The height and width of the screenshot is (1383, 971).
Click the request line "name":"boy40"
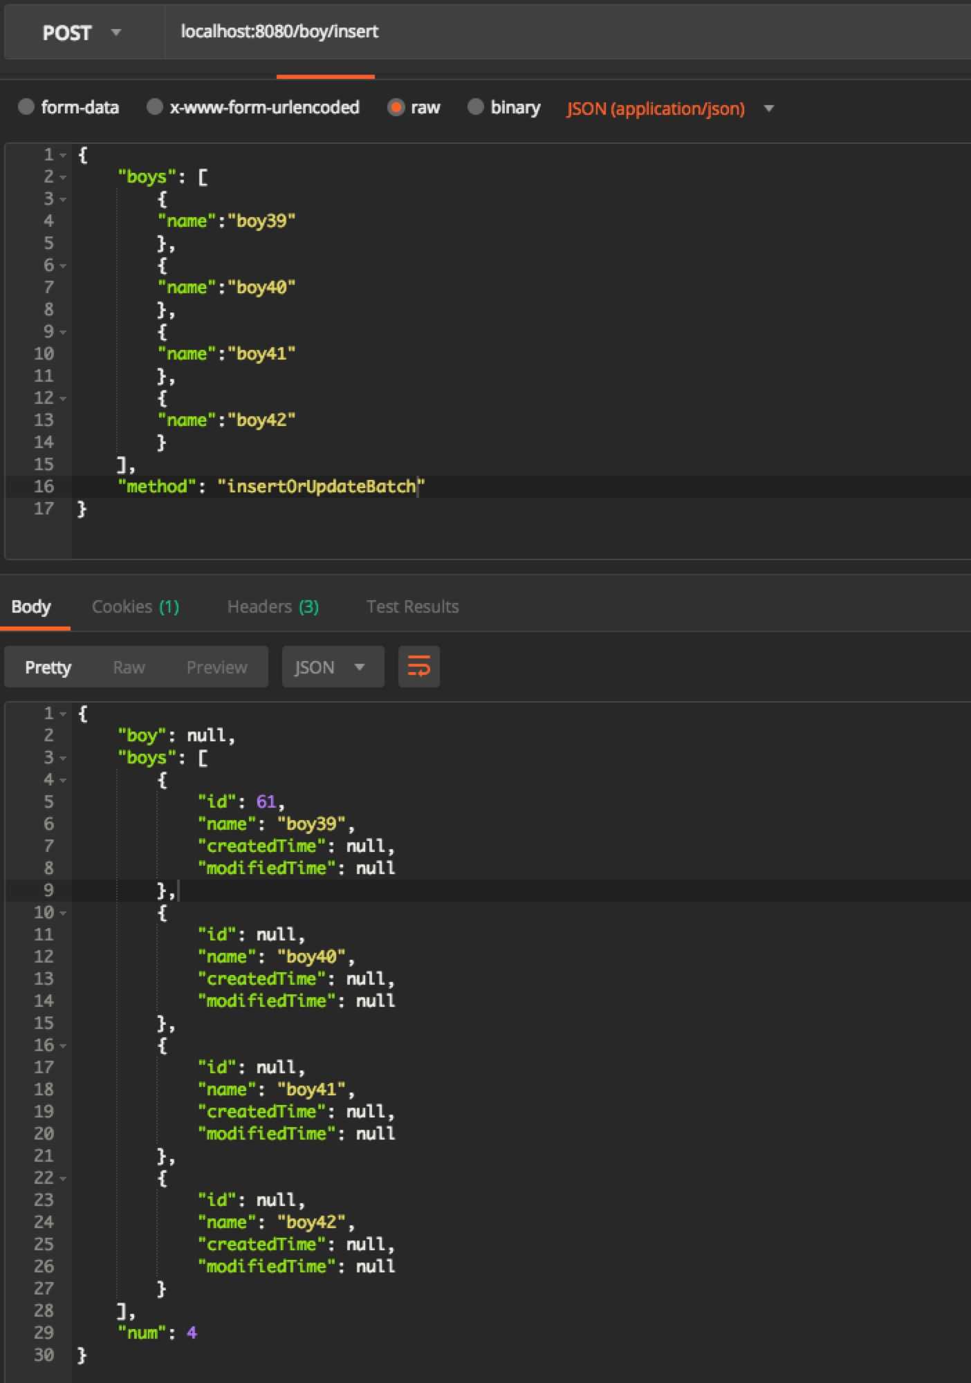point(226,288)
